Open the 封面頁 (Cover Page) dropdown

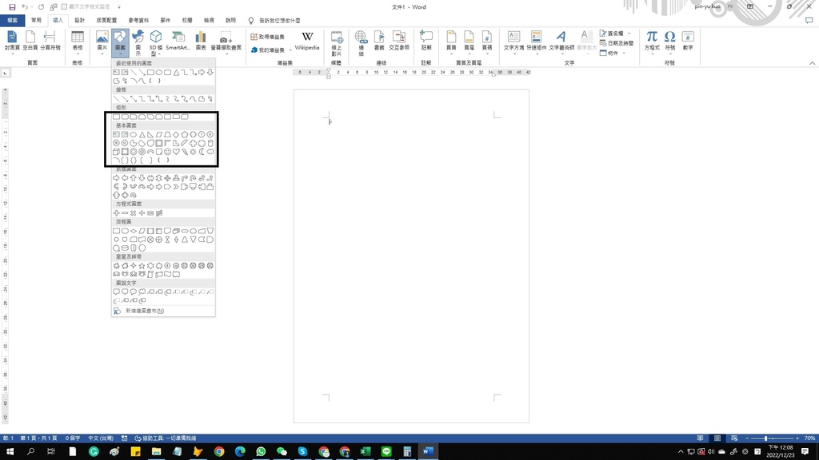12,42
